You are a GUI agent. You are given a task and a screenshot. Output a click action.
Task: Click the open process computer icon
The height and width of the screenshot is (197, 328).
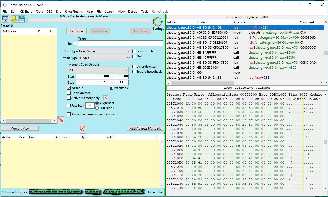coord(5,19)
